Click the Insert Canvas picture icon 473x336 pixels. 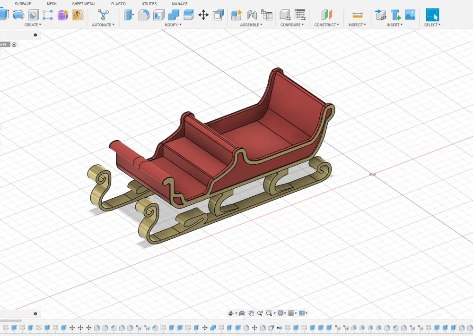[x=410, y=15]
